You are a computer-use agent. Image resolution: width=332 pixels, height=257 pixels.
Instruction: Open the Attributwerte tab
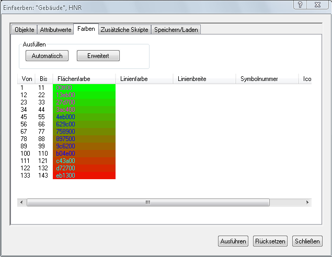pos(56,30)
